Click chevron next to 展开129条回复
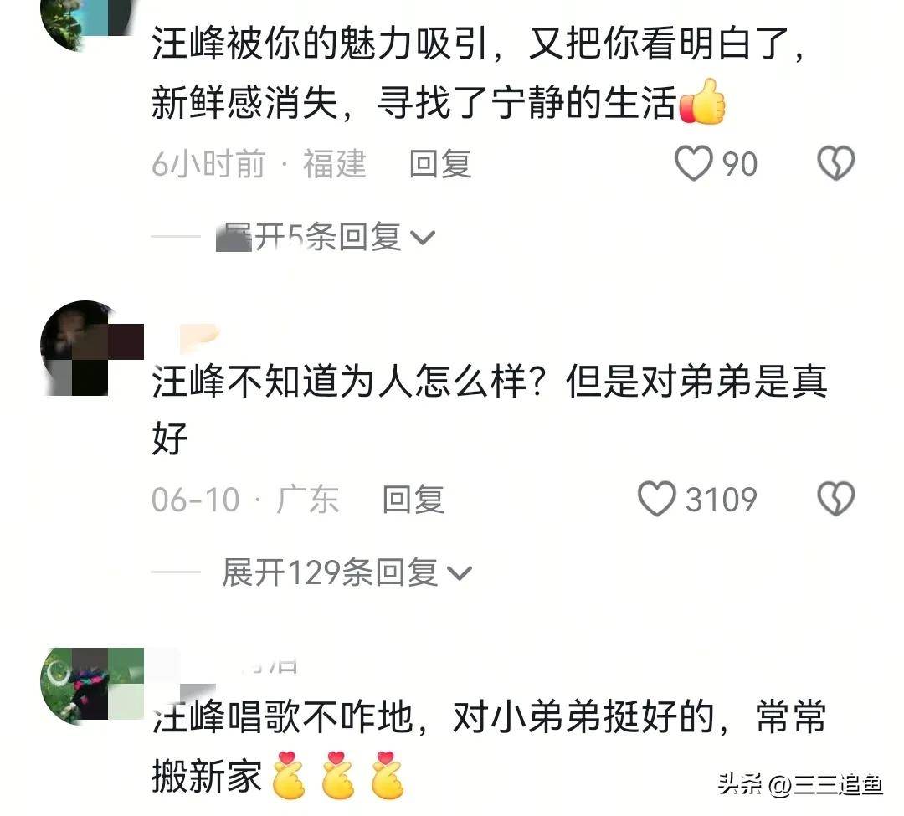This screenshot has width=904, height=816. (460, 573)
